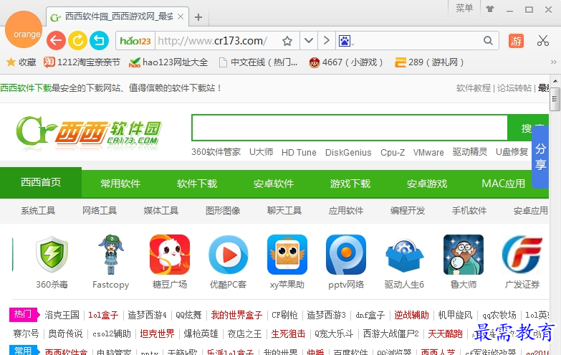Open the Baidu paw search engine selector
Image resolution: width=561 pixels, height=355 pixels.
pos(345,41)
